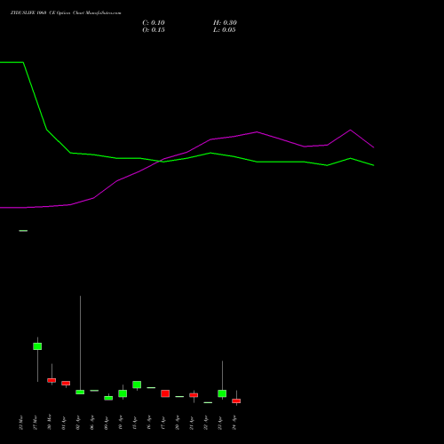The image size is (444, 444).
Task: Click the high value H: 0.30
Action: 225,23
